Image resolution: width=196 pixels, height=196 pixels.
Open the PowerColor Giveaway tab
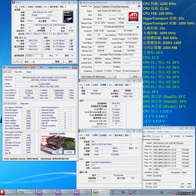[120, 6]
